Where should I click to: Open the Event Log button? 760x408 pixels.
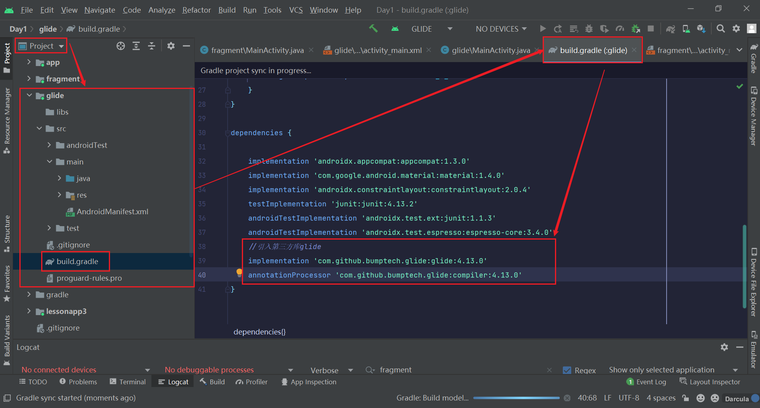(646, 382)
